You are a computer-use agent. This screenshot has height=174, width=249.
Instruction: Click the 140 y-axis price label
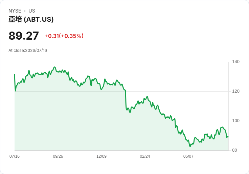click(x=236, y=62)
